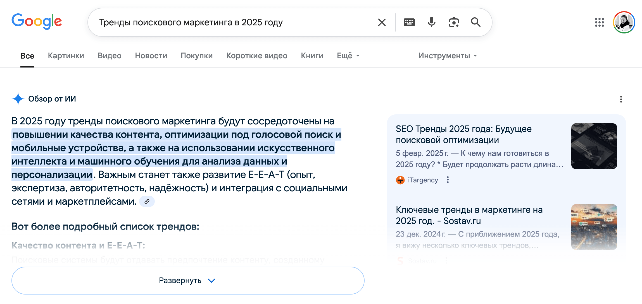Expand the Ещё dropdown menu
The width and height of the screenshot is (642, 304).
(348, 56)
